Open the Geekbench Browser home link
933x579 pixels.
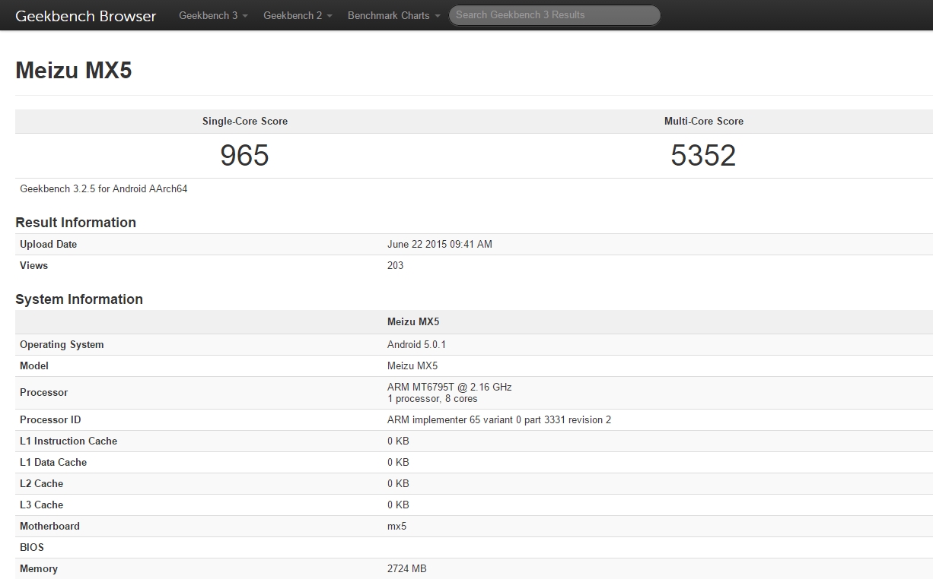(x=86, y=15)
